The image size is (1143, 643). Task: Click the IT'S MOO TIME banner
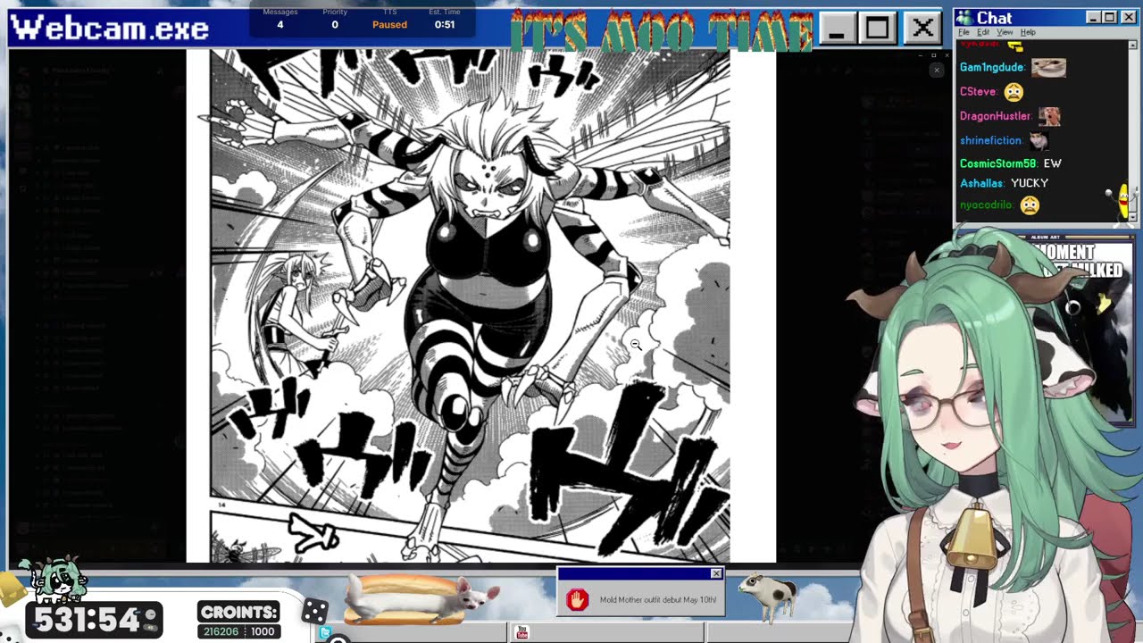point(661,29)
